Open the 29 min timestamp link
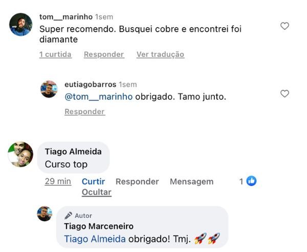This screenshot has height=252, width=307. (58, 181)
